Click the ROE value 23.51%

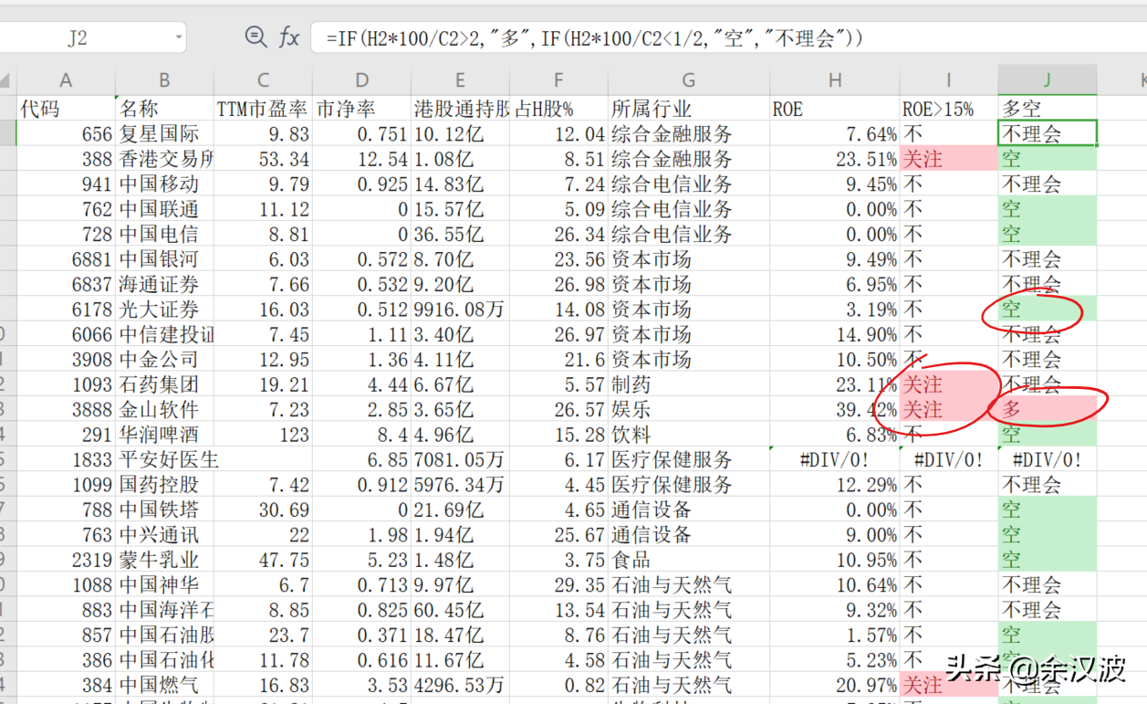click(835, 159)
